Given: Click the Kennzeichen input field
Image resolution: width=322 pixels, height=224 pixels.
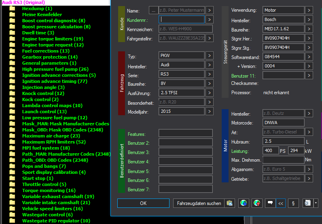Looking at the screenshot, I should [186, 29].
